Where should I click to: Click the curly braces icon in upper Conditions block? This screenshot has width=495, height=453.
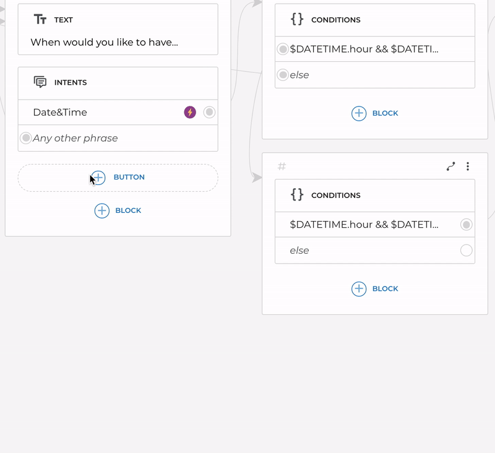(x=297, y=19)
